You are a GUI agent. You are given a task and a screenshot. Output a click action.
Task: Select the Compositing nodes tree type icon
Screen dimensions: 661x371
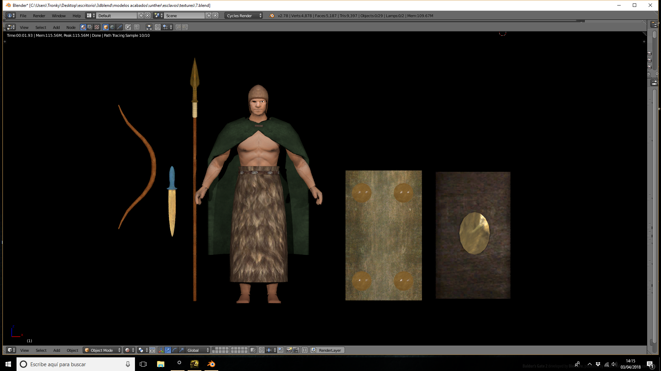click(x=90, y=27)
